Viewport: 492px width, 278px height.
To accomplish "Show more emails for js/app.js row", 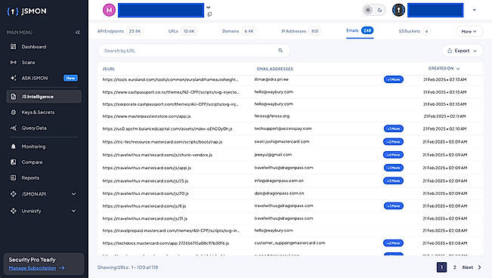I will point(394,168).
